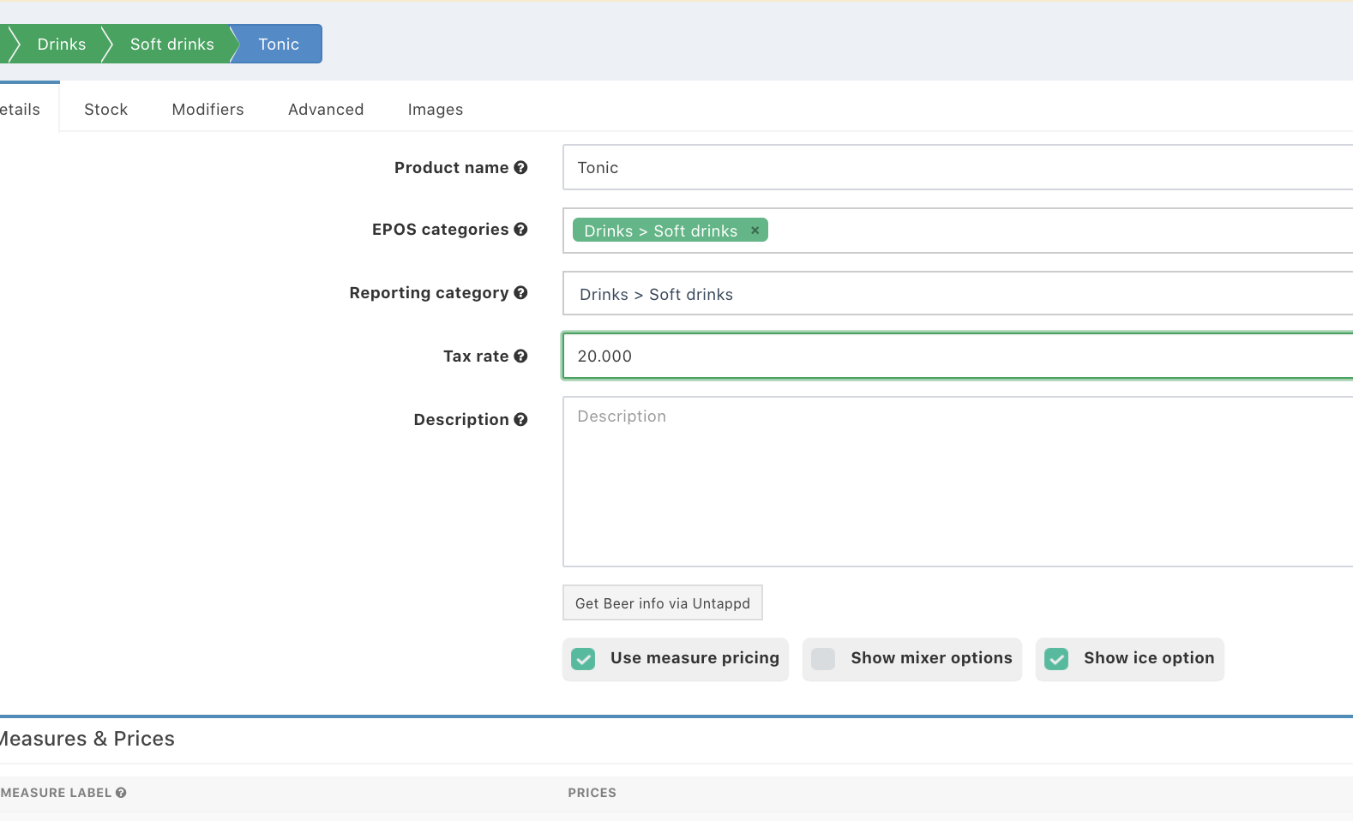Remove the Drinks > Soft drinks category tag
Image resolution: width=1353 pixels, height=821 pixels.
[x=755, y=231]
